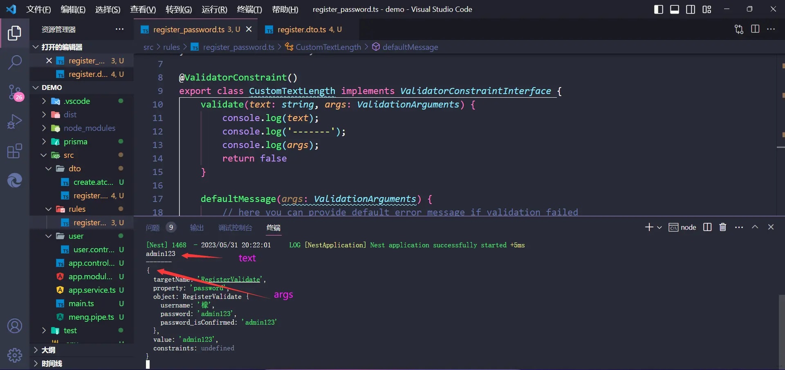Toggle primary side bar visibility
The height and width of the screenshot is (370, 785).
[x=658, y=9]
